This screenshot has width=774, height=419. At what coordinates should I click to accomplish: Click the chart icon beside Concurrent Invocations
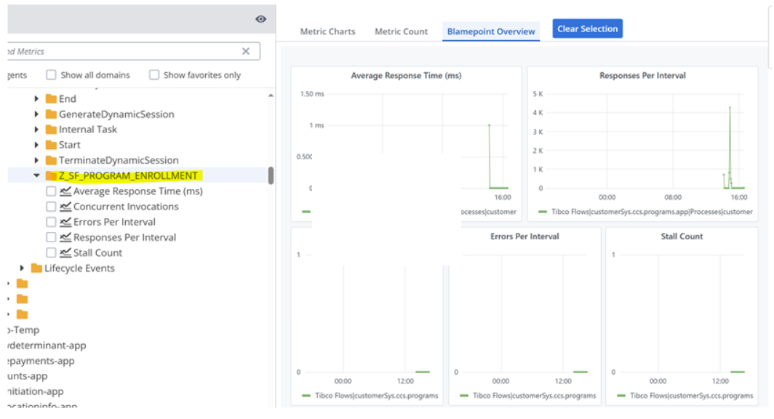tap(65, 207)
